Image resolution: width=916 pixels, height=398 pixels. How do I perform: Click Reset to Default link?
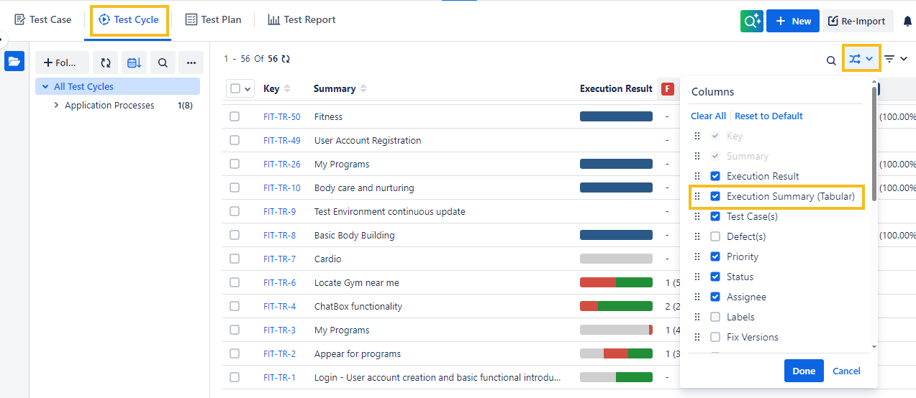click(768, 116)
